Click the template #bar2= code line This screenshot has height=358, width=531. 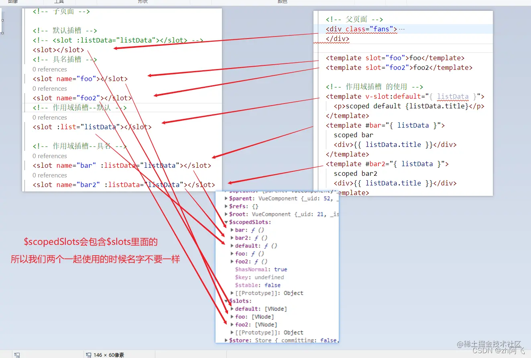[387, 164]
